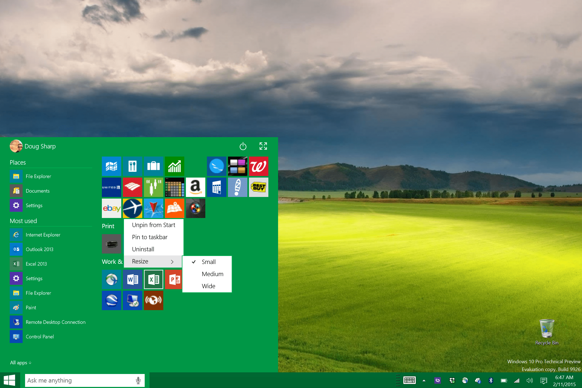
Task: Choose Unpin from Start
Action: click(x=154, y=225)
